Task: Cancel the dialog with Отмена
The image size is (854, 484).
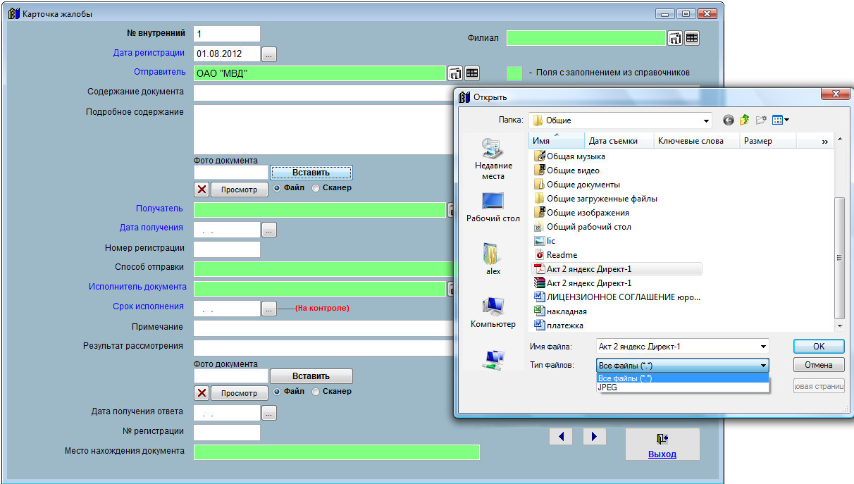Action: tap(819, 365)
